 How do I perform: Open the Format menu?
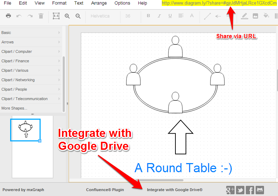click(x=59, y=3)
